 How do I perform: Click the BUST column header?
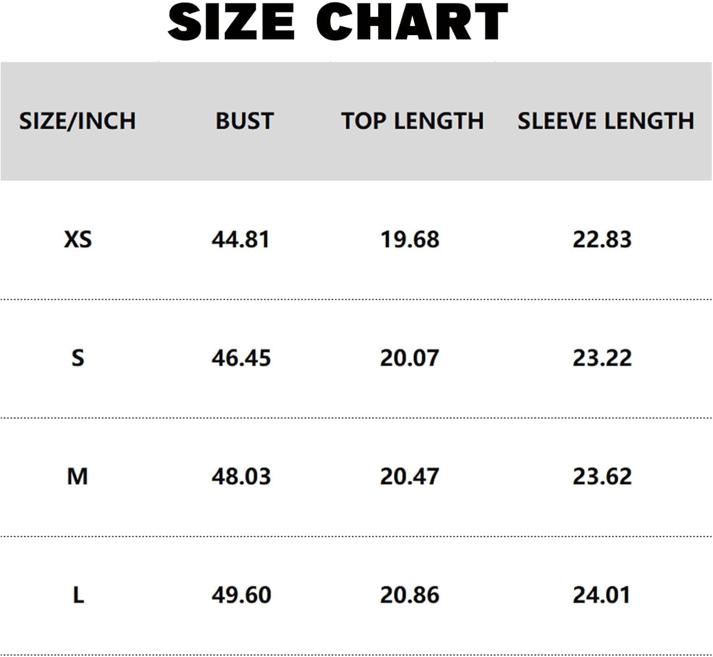coord(244,121)
